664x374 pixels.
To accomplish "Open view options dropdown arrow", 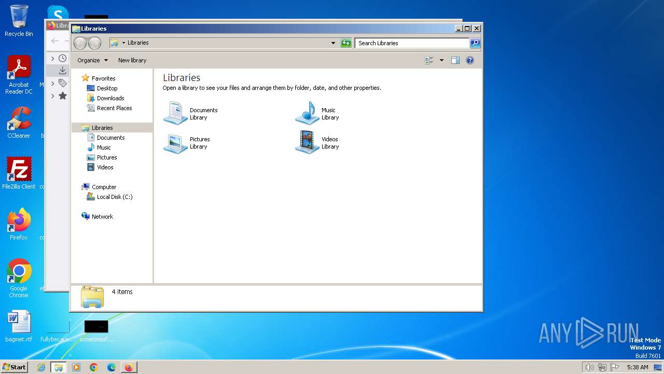I will point(441,60).
